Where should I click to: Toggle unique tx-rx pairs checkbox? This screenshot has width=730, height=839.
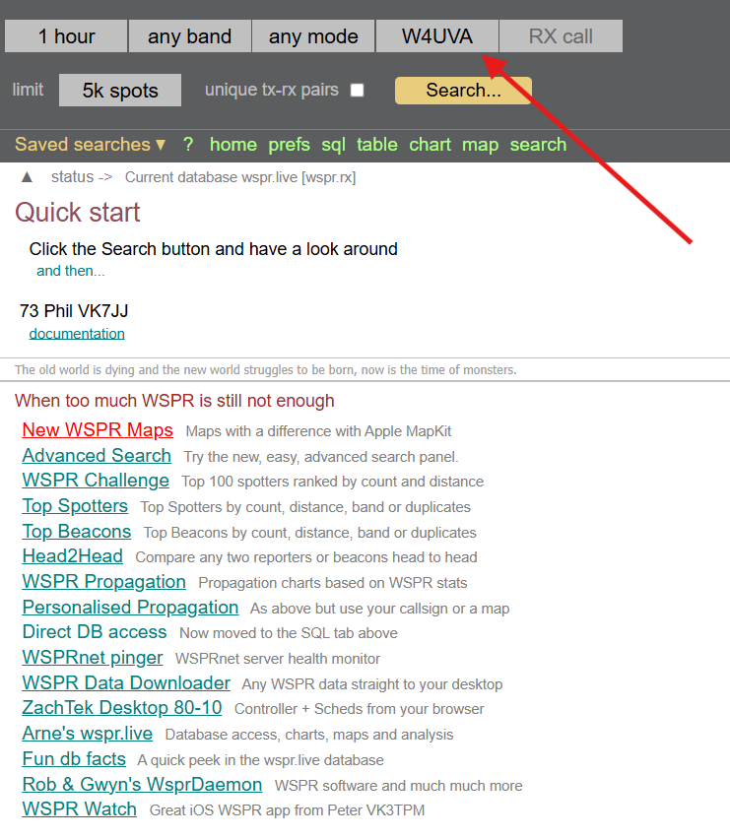coord(358,91)
